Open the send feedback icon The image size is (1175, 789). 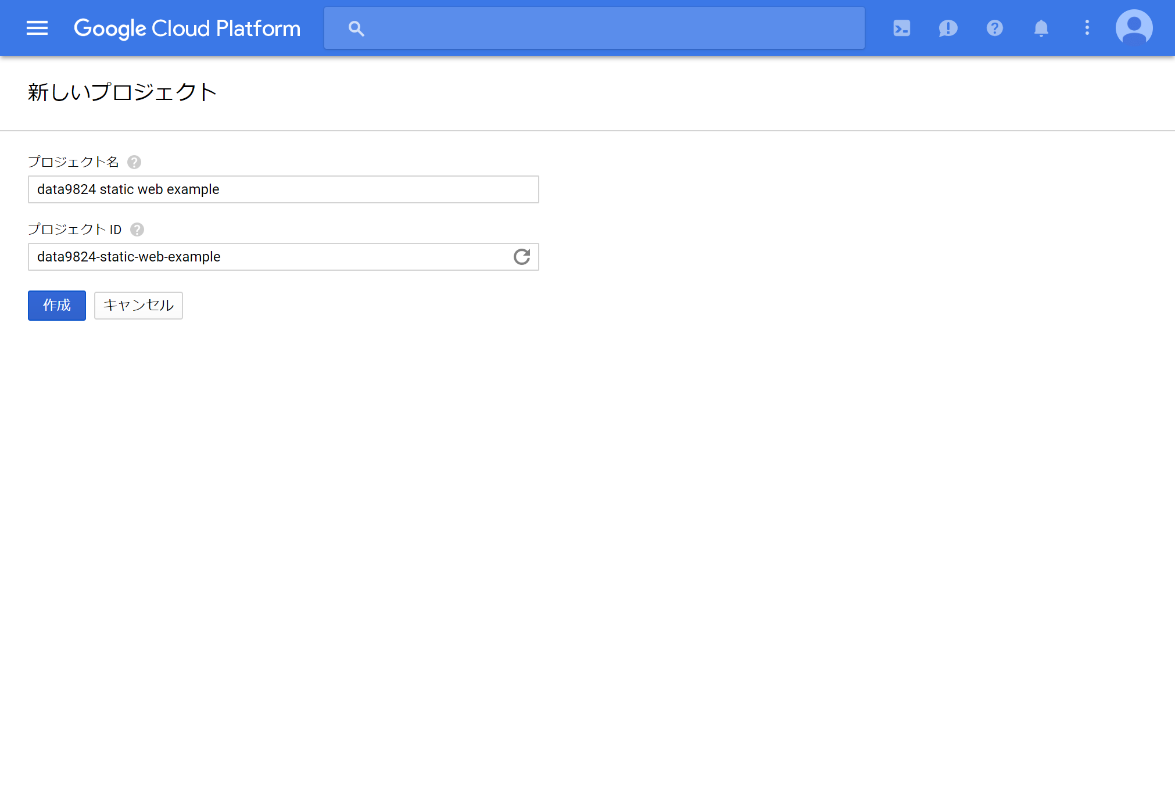click(948, 28)
